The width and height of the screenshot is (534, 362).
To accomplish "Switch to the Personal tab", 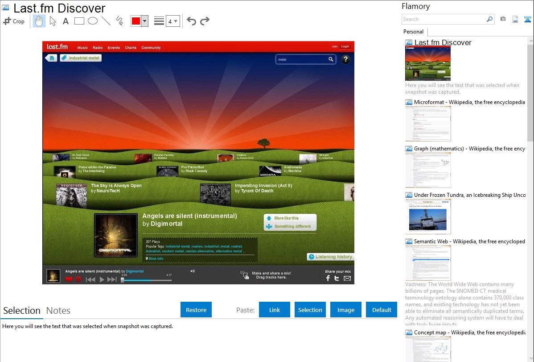I will [x=414, y=32].
